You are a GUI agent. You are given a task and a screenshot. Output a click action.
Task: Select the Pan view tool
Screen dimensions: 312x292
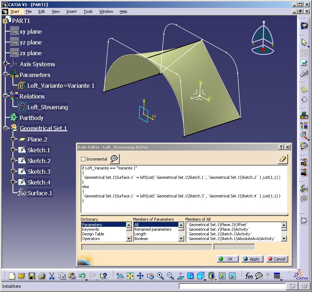[140, 276]
